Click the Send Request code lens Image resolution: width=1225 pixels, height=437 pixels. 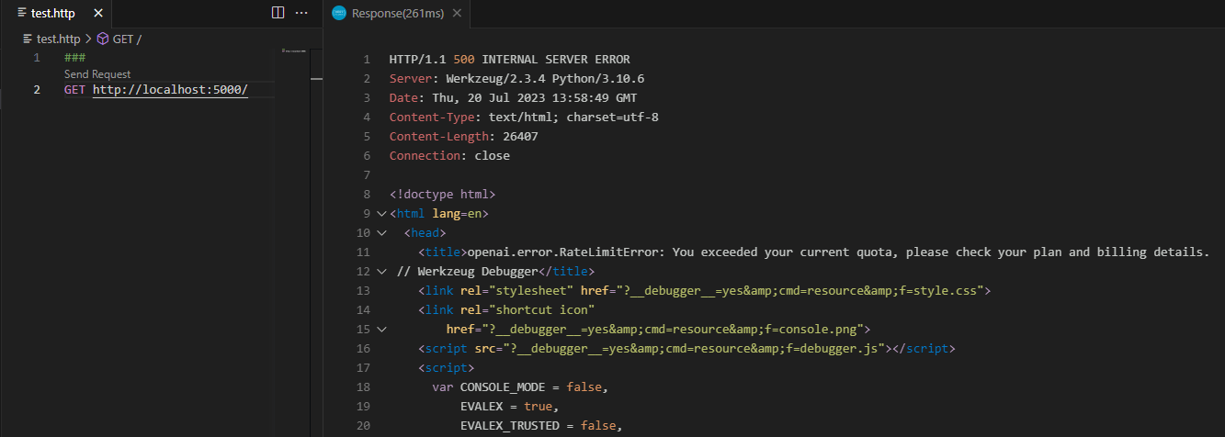(97, 74)
